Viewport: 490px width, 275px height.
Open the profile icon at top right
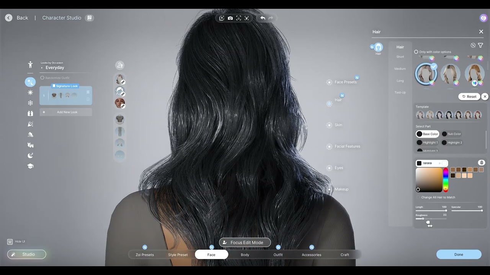(483, 18)
